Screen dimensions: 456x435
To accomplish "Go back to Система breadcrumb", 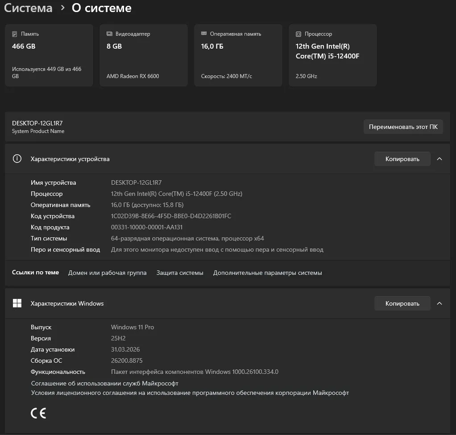I will tap(28, 8).
